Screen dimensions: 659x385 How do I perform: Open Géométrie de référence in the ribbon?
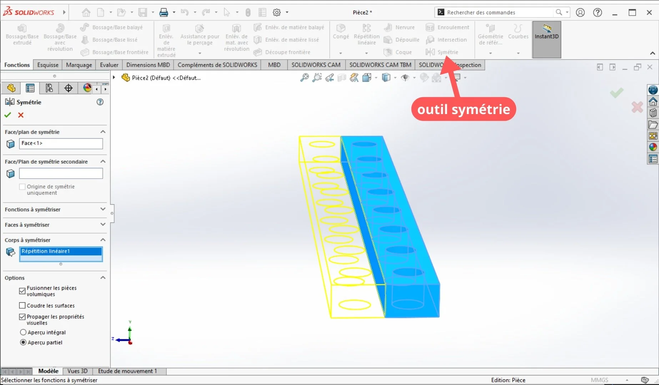[x=491, y=34]
